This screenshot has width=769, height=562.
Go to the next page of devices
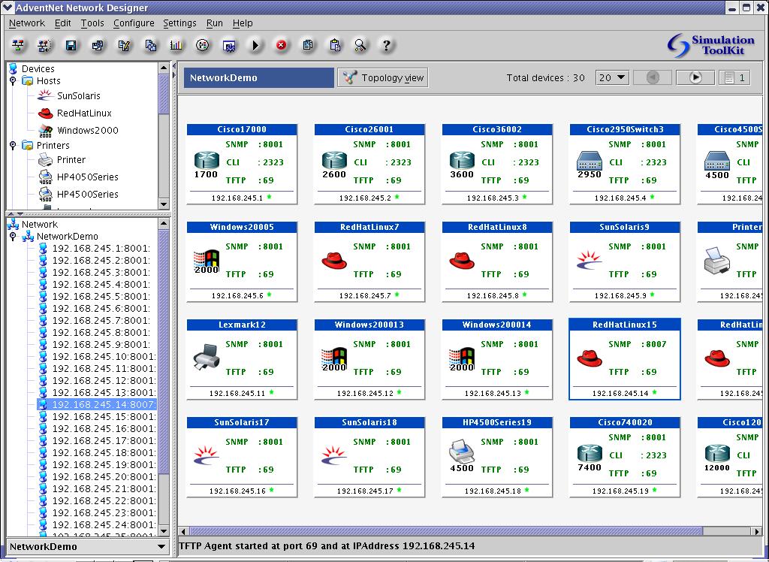[x=695, y=77]
